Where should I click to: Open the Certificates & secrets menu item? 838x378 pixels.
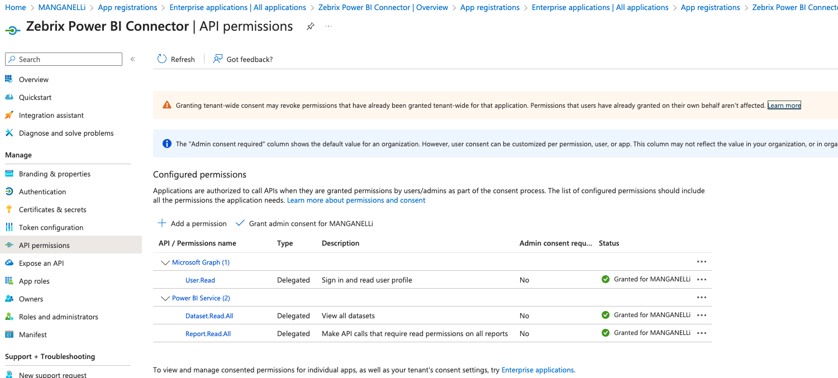[x=53, y=209]
